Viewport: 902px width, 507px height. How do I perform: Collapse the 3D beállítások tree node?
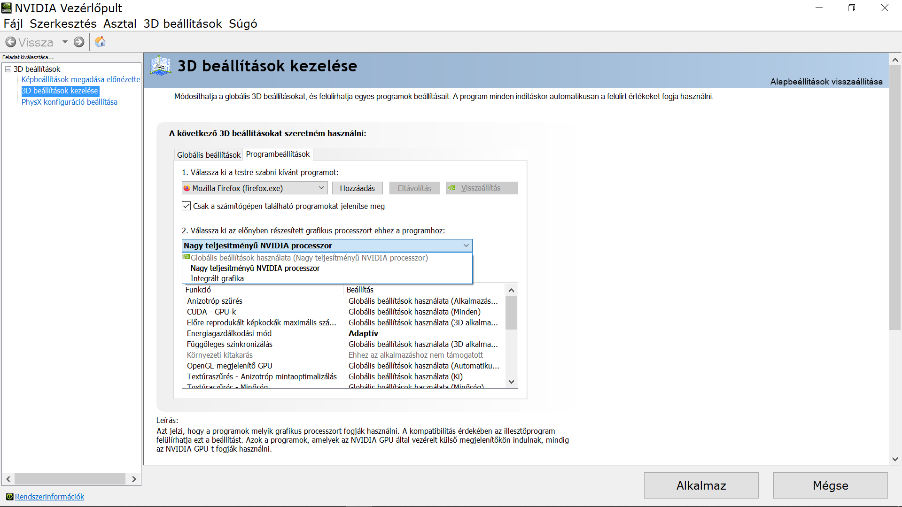(8, 69)
